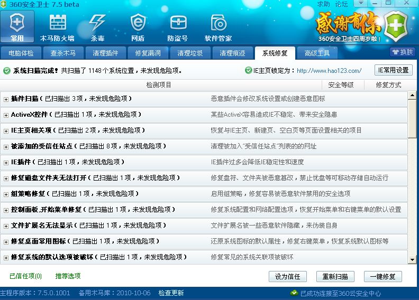
Task: Click the title bar dropdown menu arrow
Action: [x=361, y=3]
